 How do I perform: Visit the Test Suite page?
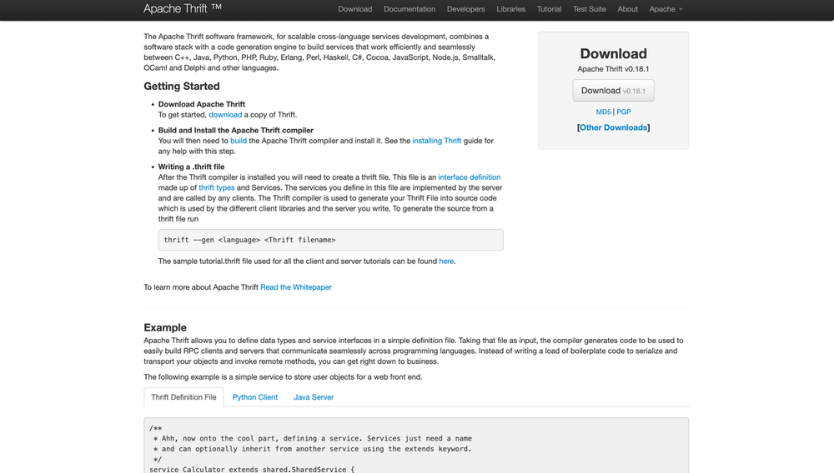[x=590, y=9]
